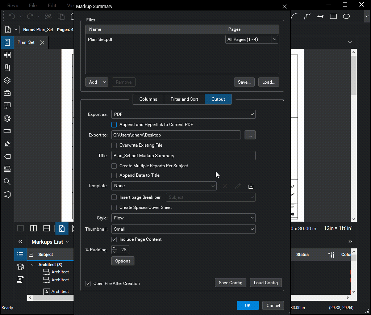Switch to the Filter and Sort tab
This screenshot has height=315, width=371.
point(184,99)
